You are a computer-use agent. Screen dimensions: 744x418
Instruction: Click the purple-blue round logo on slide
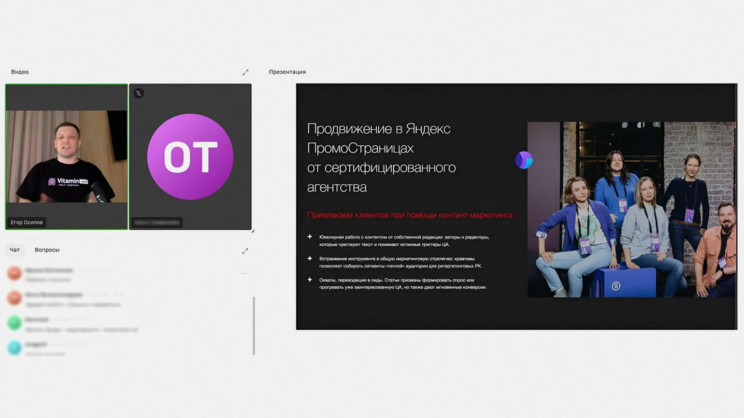(x=524, y=160)
